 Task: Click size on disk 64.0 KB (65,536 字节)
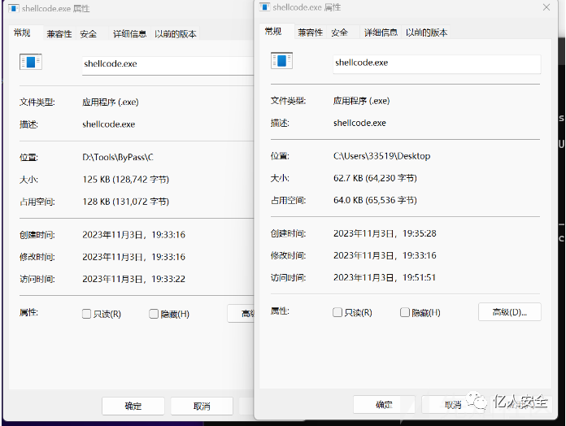[x=375, y=200]
